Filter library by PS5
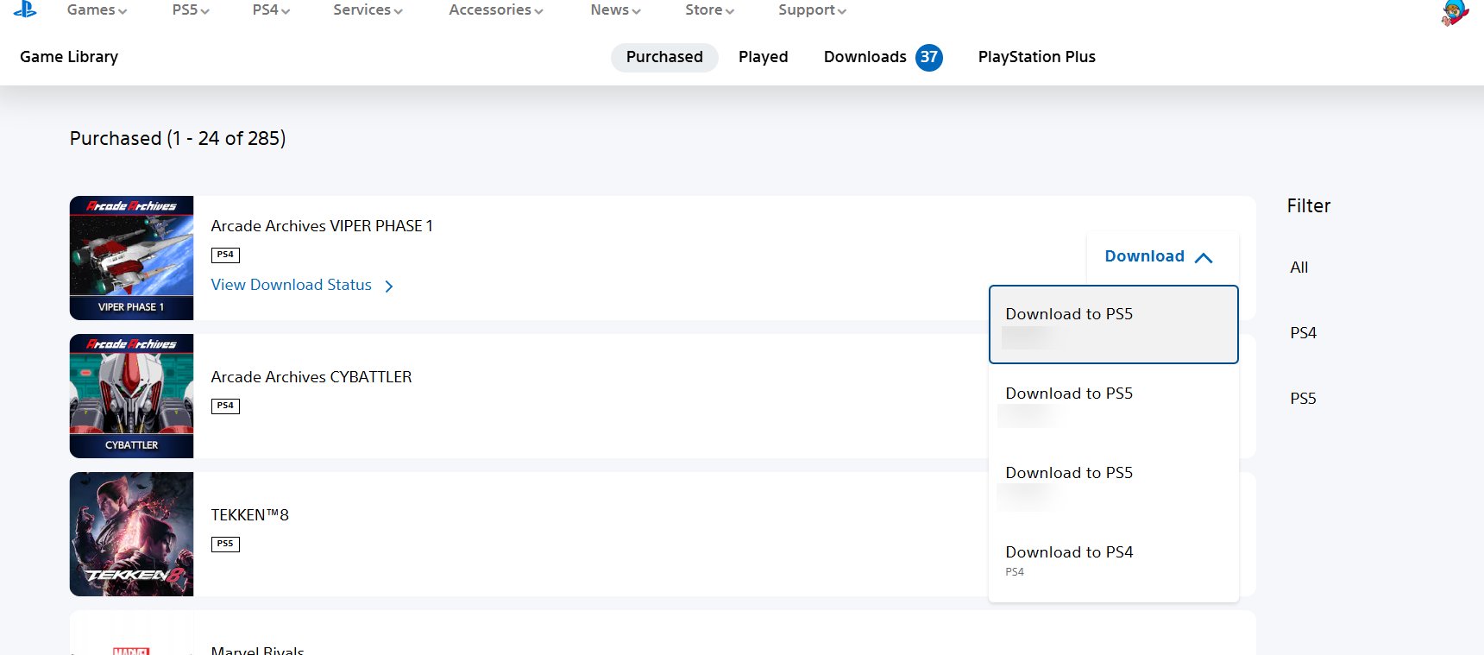The image size is (1484, 655). pos(1303,399)
